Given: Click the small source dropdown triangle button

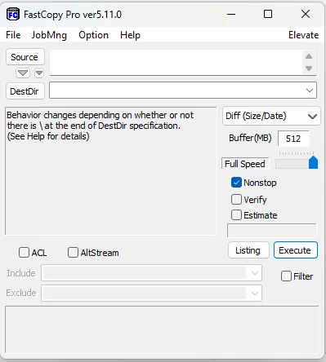Looking at the screenshot, I should point(39,73).
